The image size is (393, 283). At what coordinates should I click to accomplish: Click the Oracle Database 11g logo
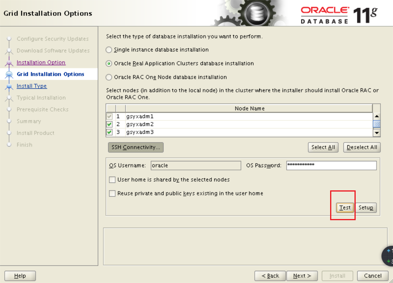tap(339, 15)
